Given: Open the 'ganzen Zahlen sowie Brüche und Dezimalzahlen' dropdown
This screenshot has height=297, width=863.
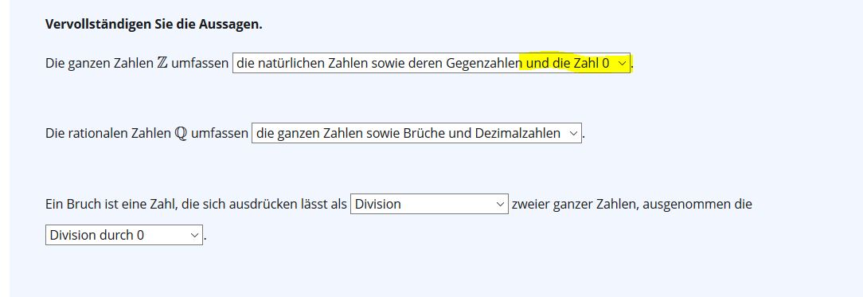Looking at the screenshot, I should [416, 134].
